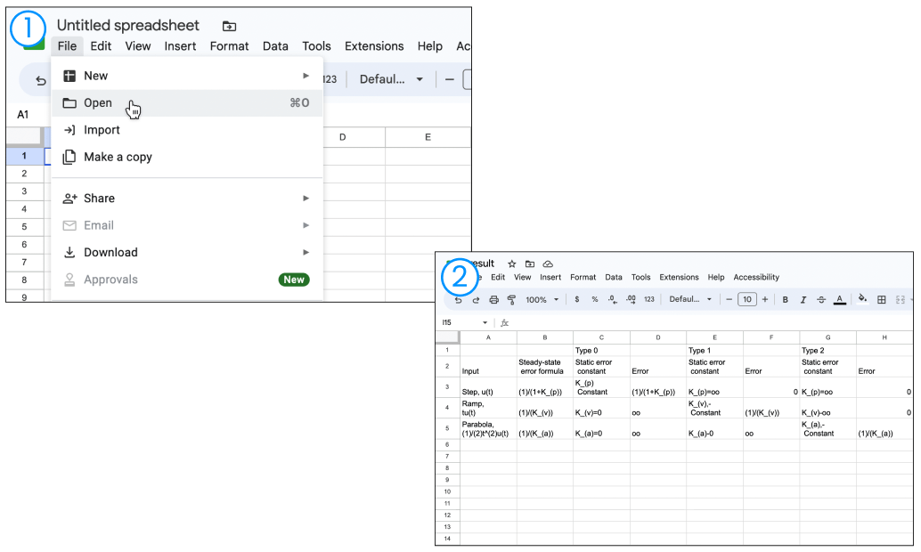Click the Share option
This screenshot has width=921, height=552.
click(x=98, y=198)
